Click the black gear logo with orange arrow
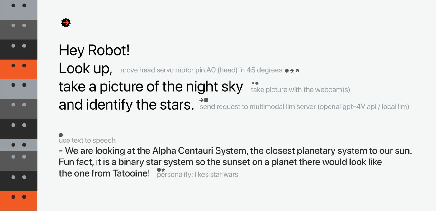This screenshot has width=436, height=211. [66, 23]
